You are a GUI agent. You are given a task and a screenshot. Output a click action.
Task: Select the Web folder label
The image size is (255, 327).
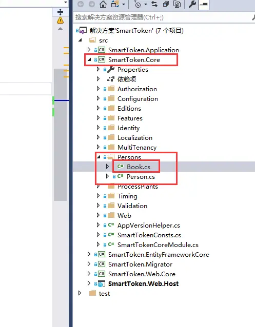click(x=124, y=215)
